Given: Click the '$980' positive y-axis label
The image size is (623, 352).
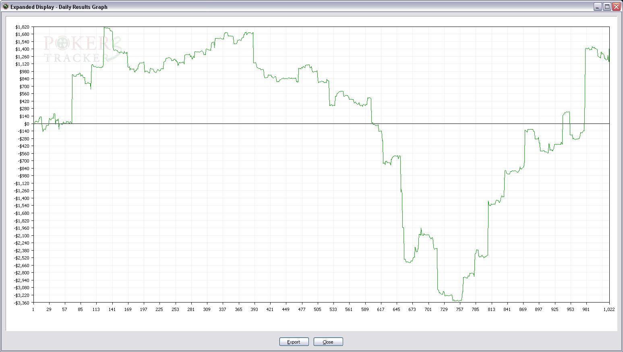Looking at the screenshot, I should tap(24, 72).
